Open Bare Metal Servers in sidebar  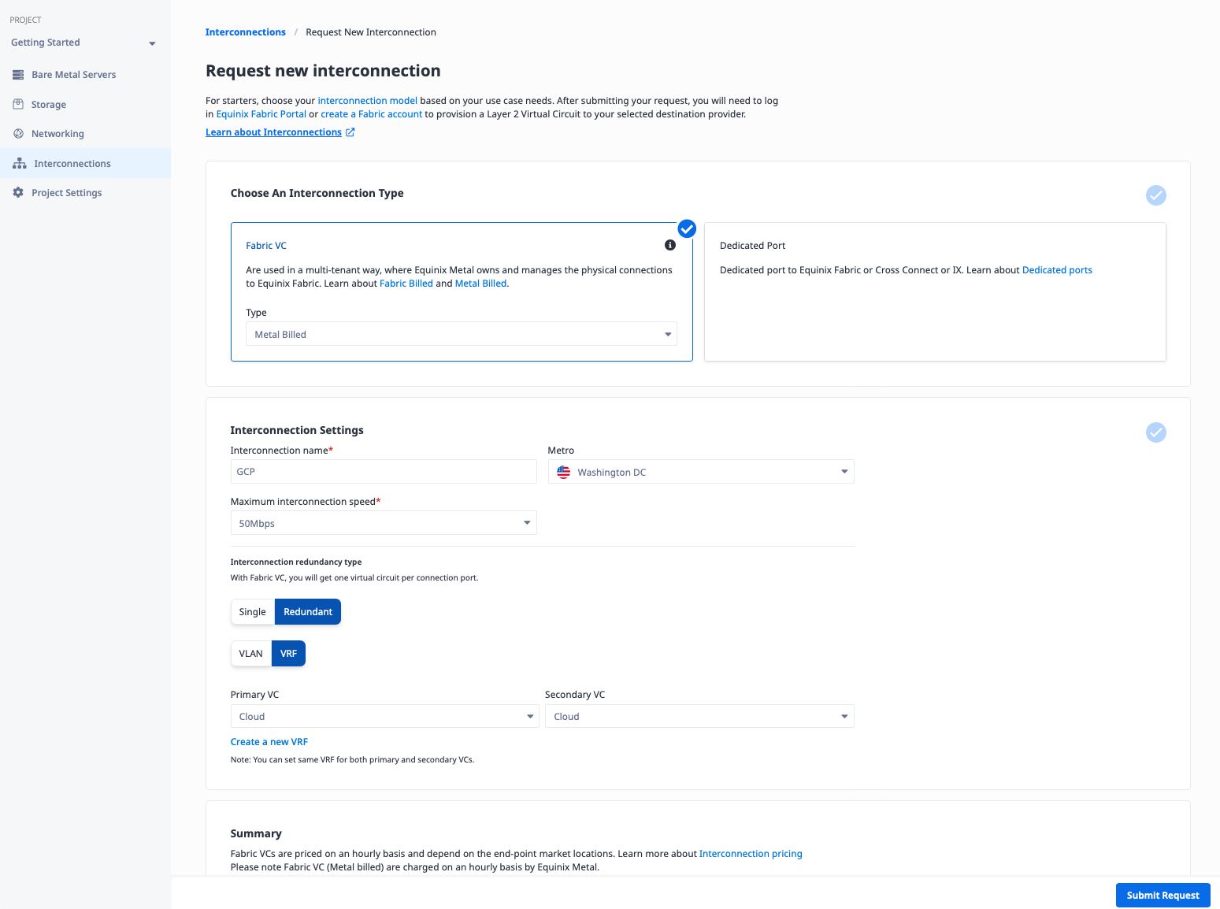[x=85, y=75]
